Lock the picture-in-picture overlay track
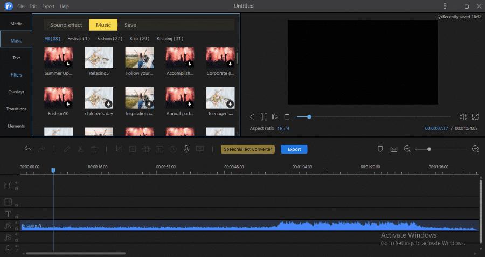Viewport: 485px width, 257px height. tap(17, 204)
